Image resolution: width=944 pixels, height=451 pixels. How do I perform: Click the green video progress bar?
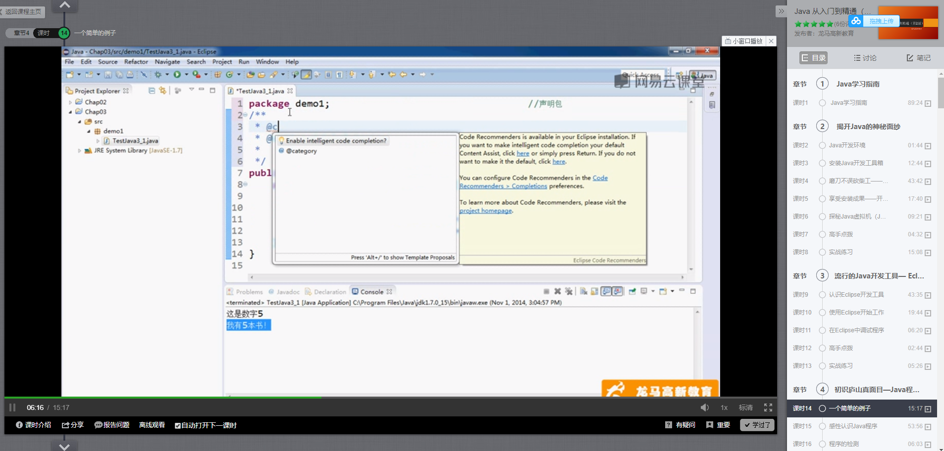pyautogui.click(x=163, y=397)
